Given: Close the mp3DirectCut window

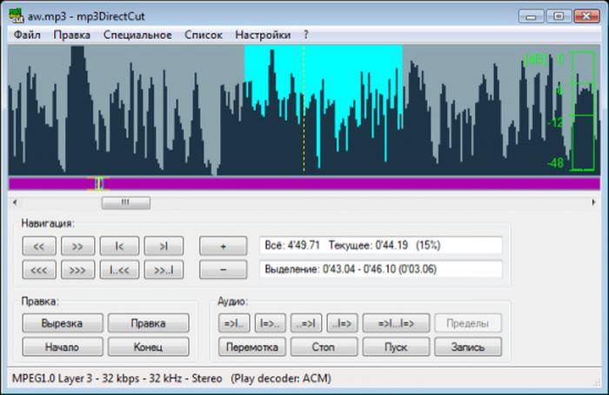Looking at the screenshot, I should (x=586, y=16).
